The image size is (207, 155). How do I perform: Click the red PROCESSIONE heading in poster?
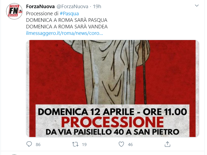pos(112,122)
